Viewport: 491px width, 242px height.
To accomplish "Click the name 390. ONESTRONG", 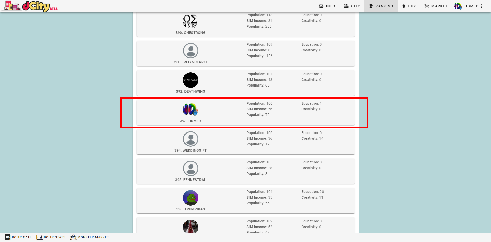I will (190, 33).
